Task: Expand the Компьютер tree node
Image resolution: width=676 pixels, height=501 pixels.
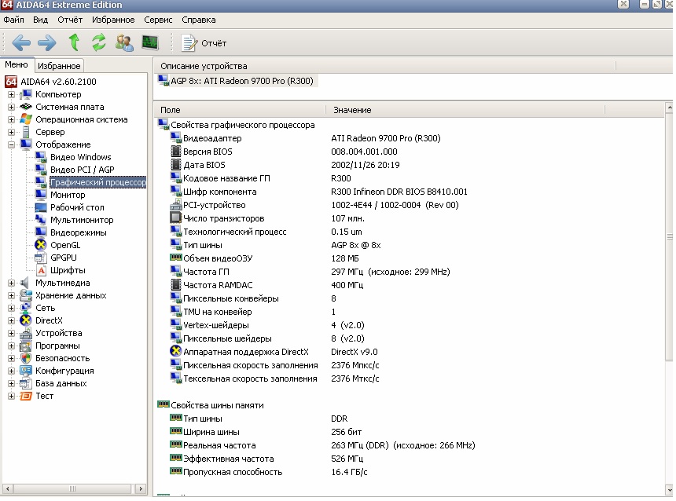Action: coord(11,94)
